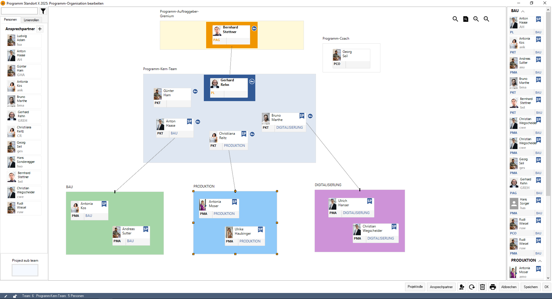Save the organisation with the Speichern button
This screenshot has width=552, height=299.
[531, 287]
